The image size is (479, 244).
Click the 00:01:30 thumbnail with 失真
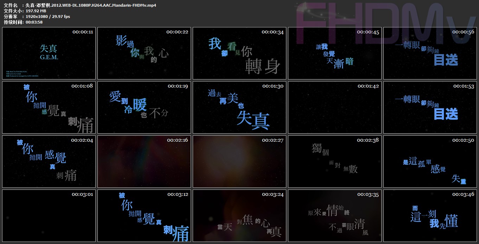coord(239,108)
